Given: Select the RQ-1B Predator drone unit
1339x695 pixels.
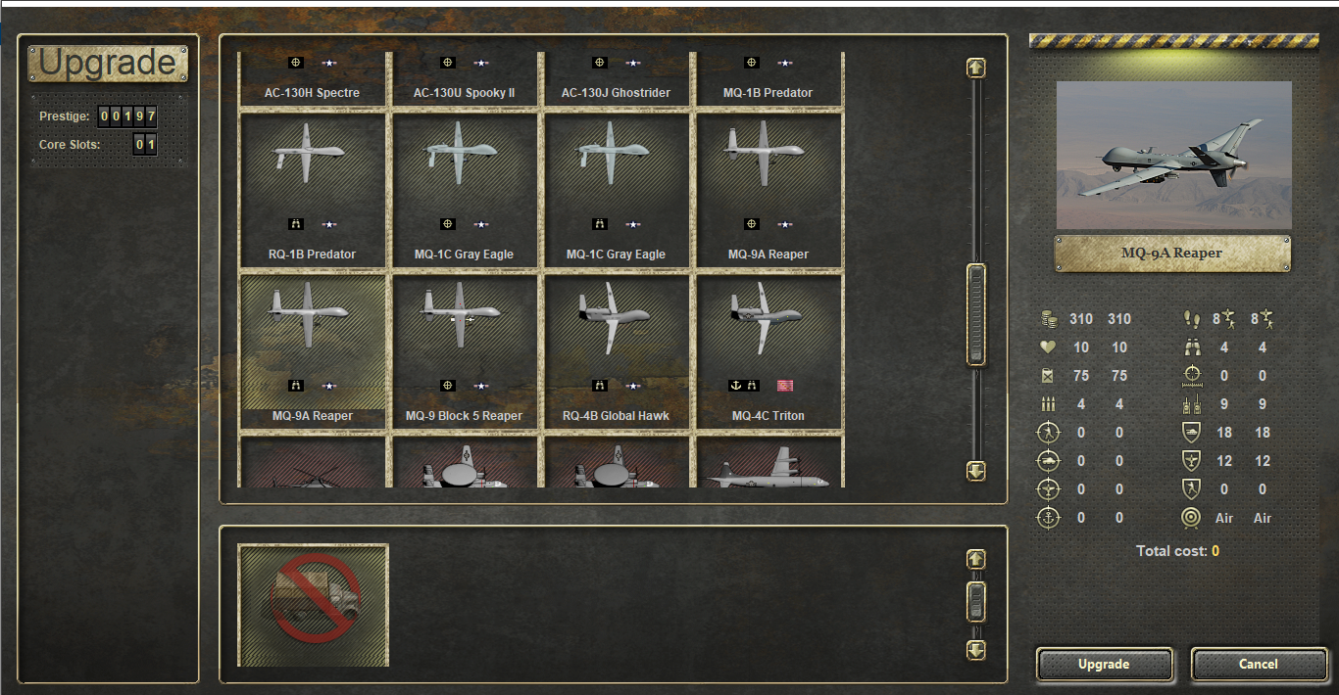Looking at the screenshot, I should tap(314, 191).
